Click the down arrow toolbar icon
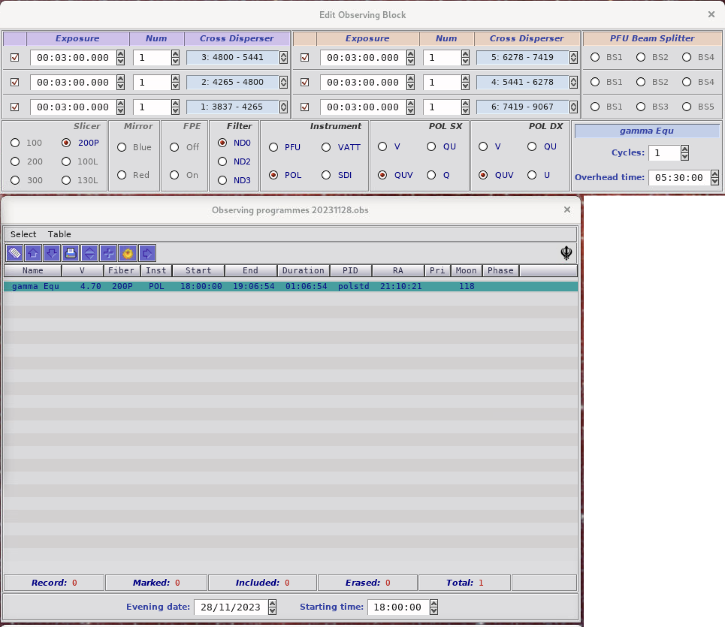The width and height of the screenshot is (725, 627). 51,253
